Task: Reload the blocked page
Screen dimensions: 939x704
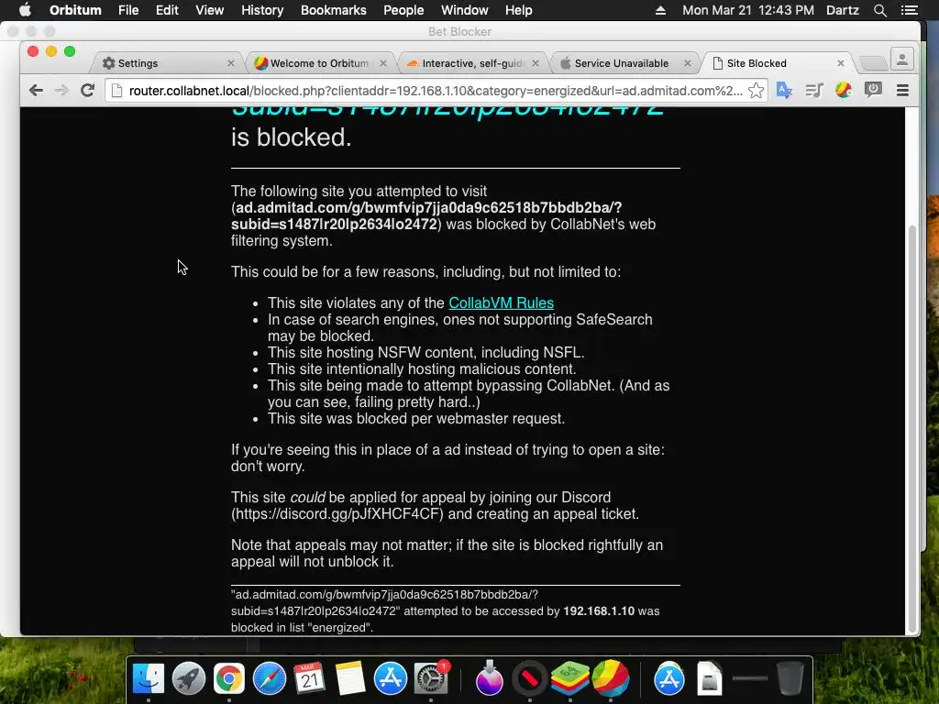Action: pos(87,91)
